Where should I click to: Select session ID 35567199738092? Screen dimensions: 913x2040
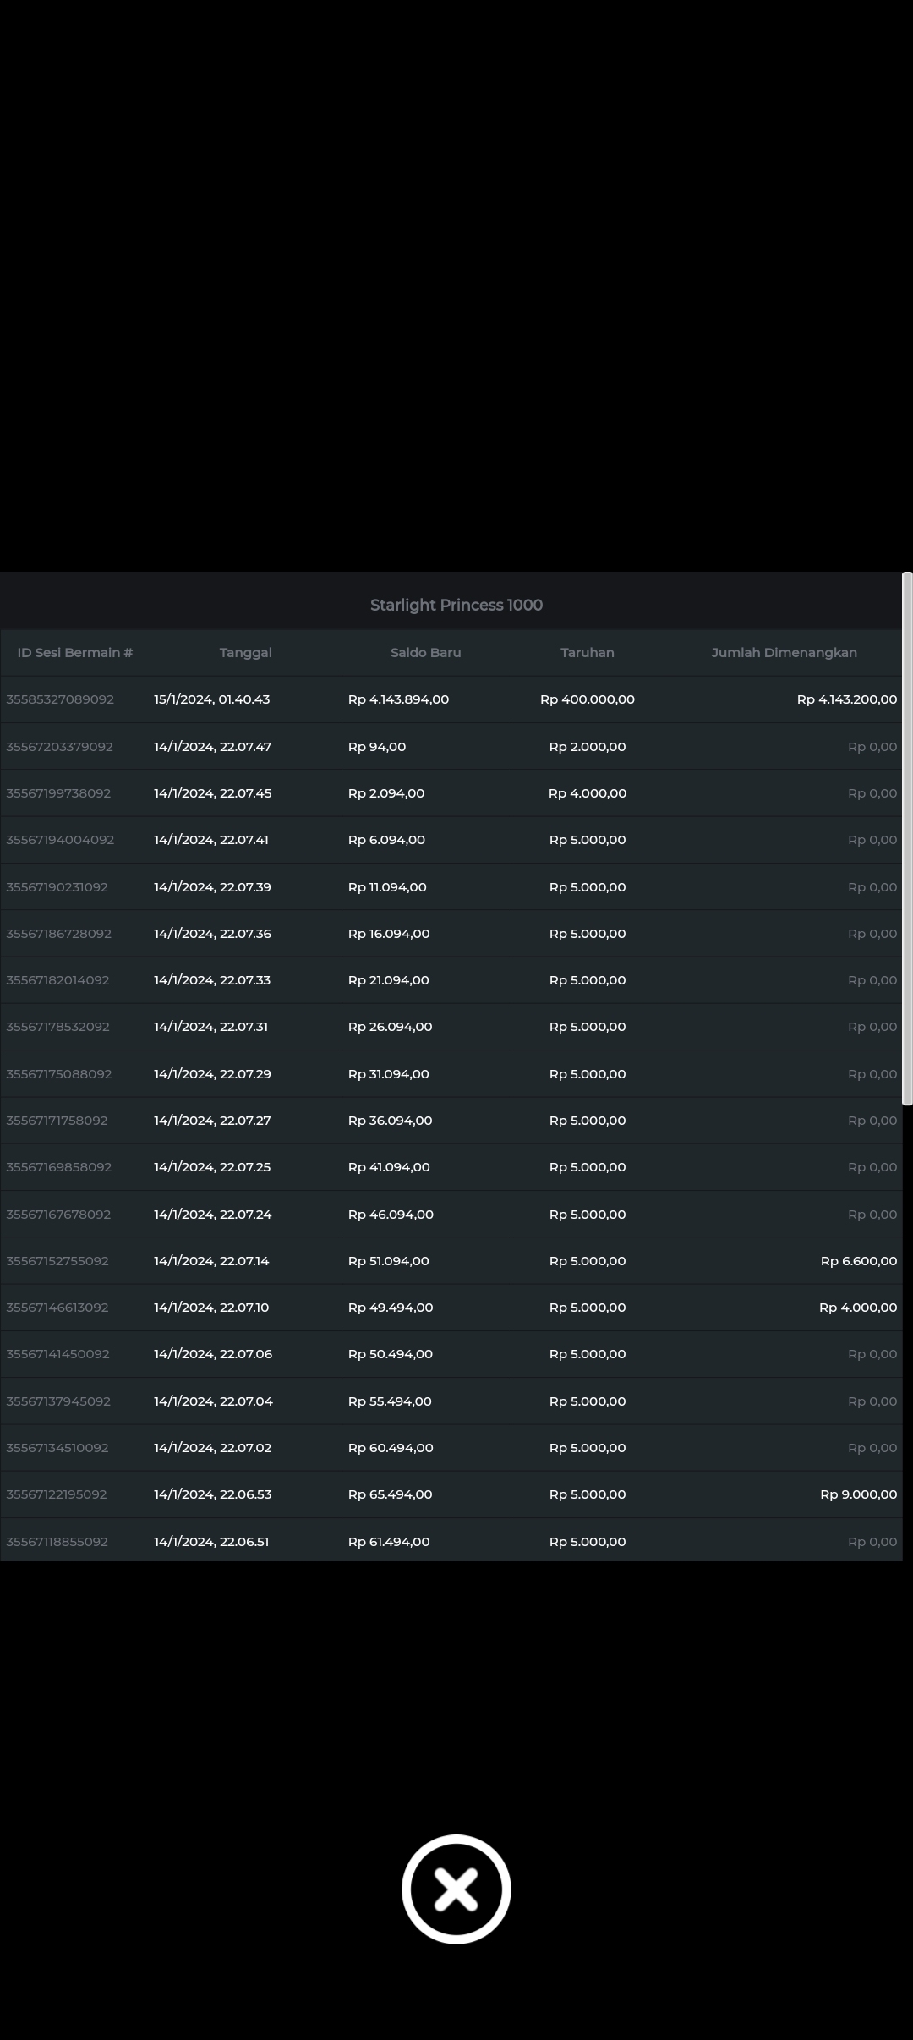58,793
